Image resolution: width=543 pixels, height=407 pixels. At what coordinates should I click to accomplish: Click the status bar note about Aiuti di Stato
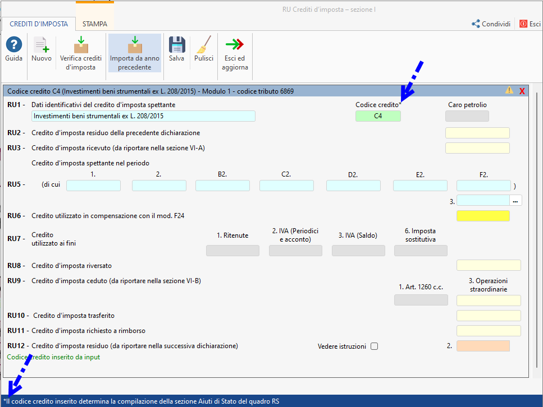tap(142, 401)
